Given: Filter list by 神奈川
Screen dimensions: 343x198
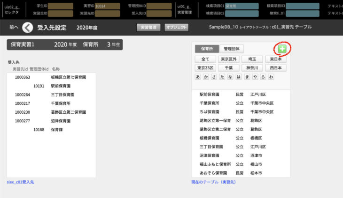Looking at the screenshot, I should coord(252,68).
